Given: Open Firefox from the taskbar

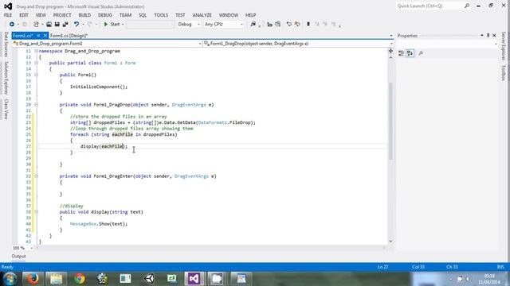Looking at the screenshot, I should coord(33,279).
